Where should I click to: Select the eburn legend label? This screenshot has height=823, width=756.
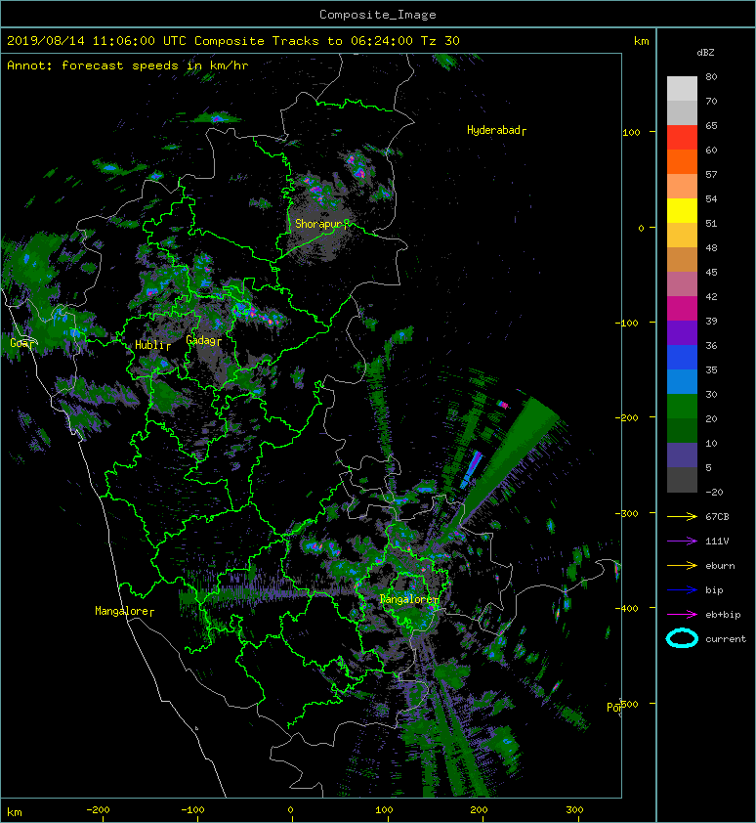tap(720, 566)
